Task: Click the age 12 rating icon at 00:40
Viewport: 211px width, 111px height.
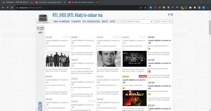Action: coord(149,49)
